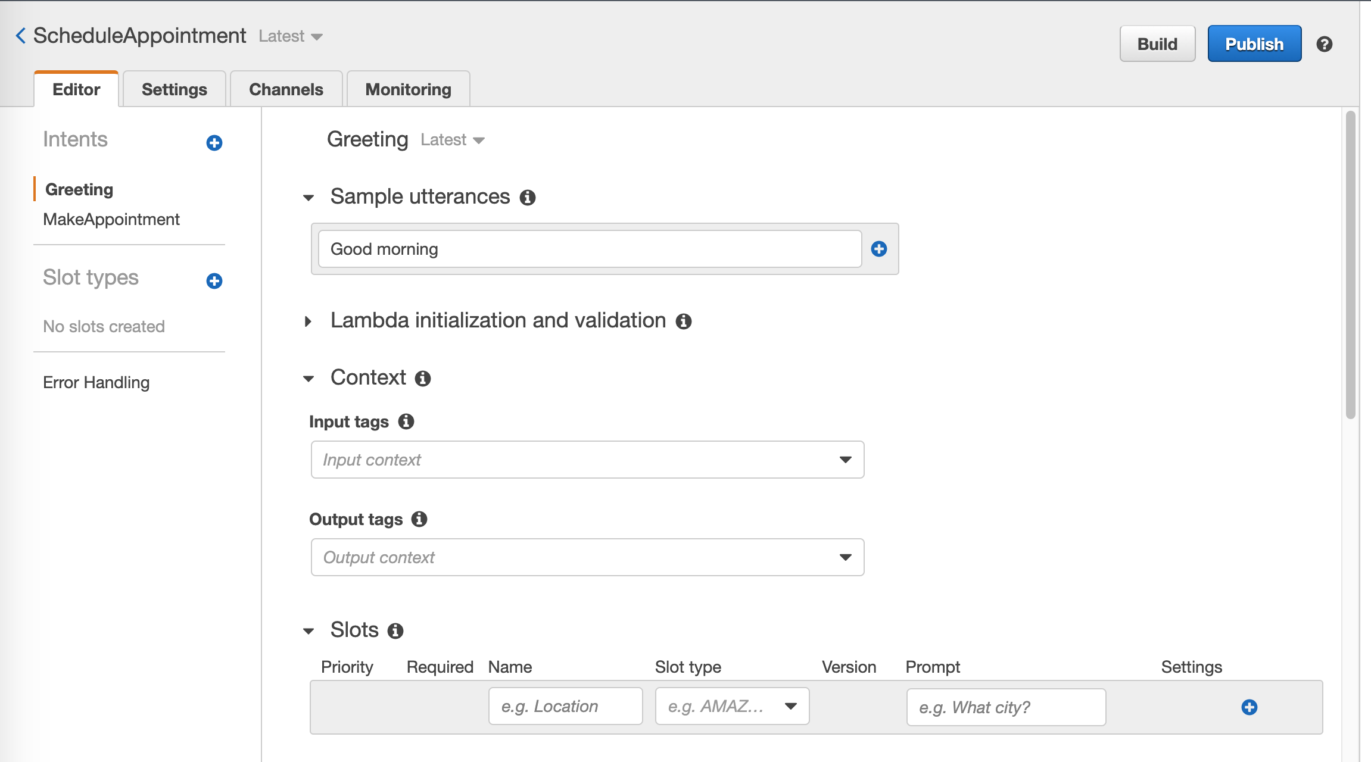Expand the Lambda initialization and validation section
This screenshot has width=1371, height=762.
(308, 321)
